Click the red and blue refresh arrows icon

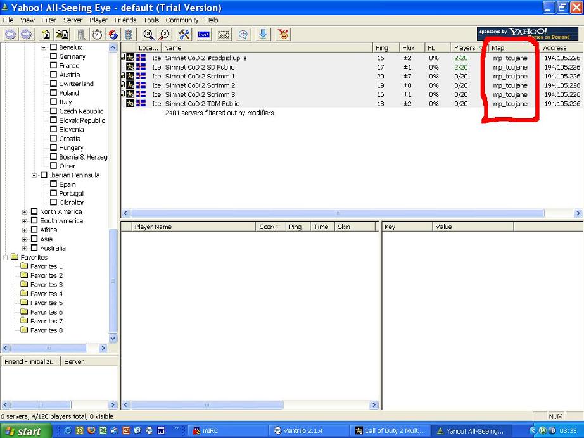[113, 35]
